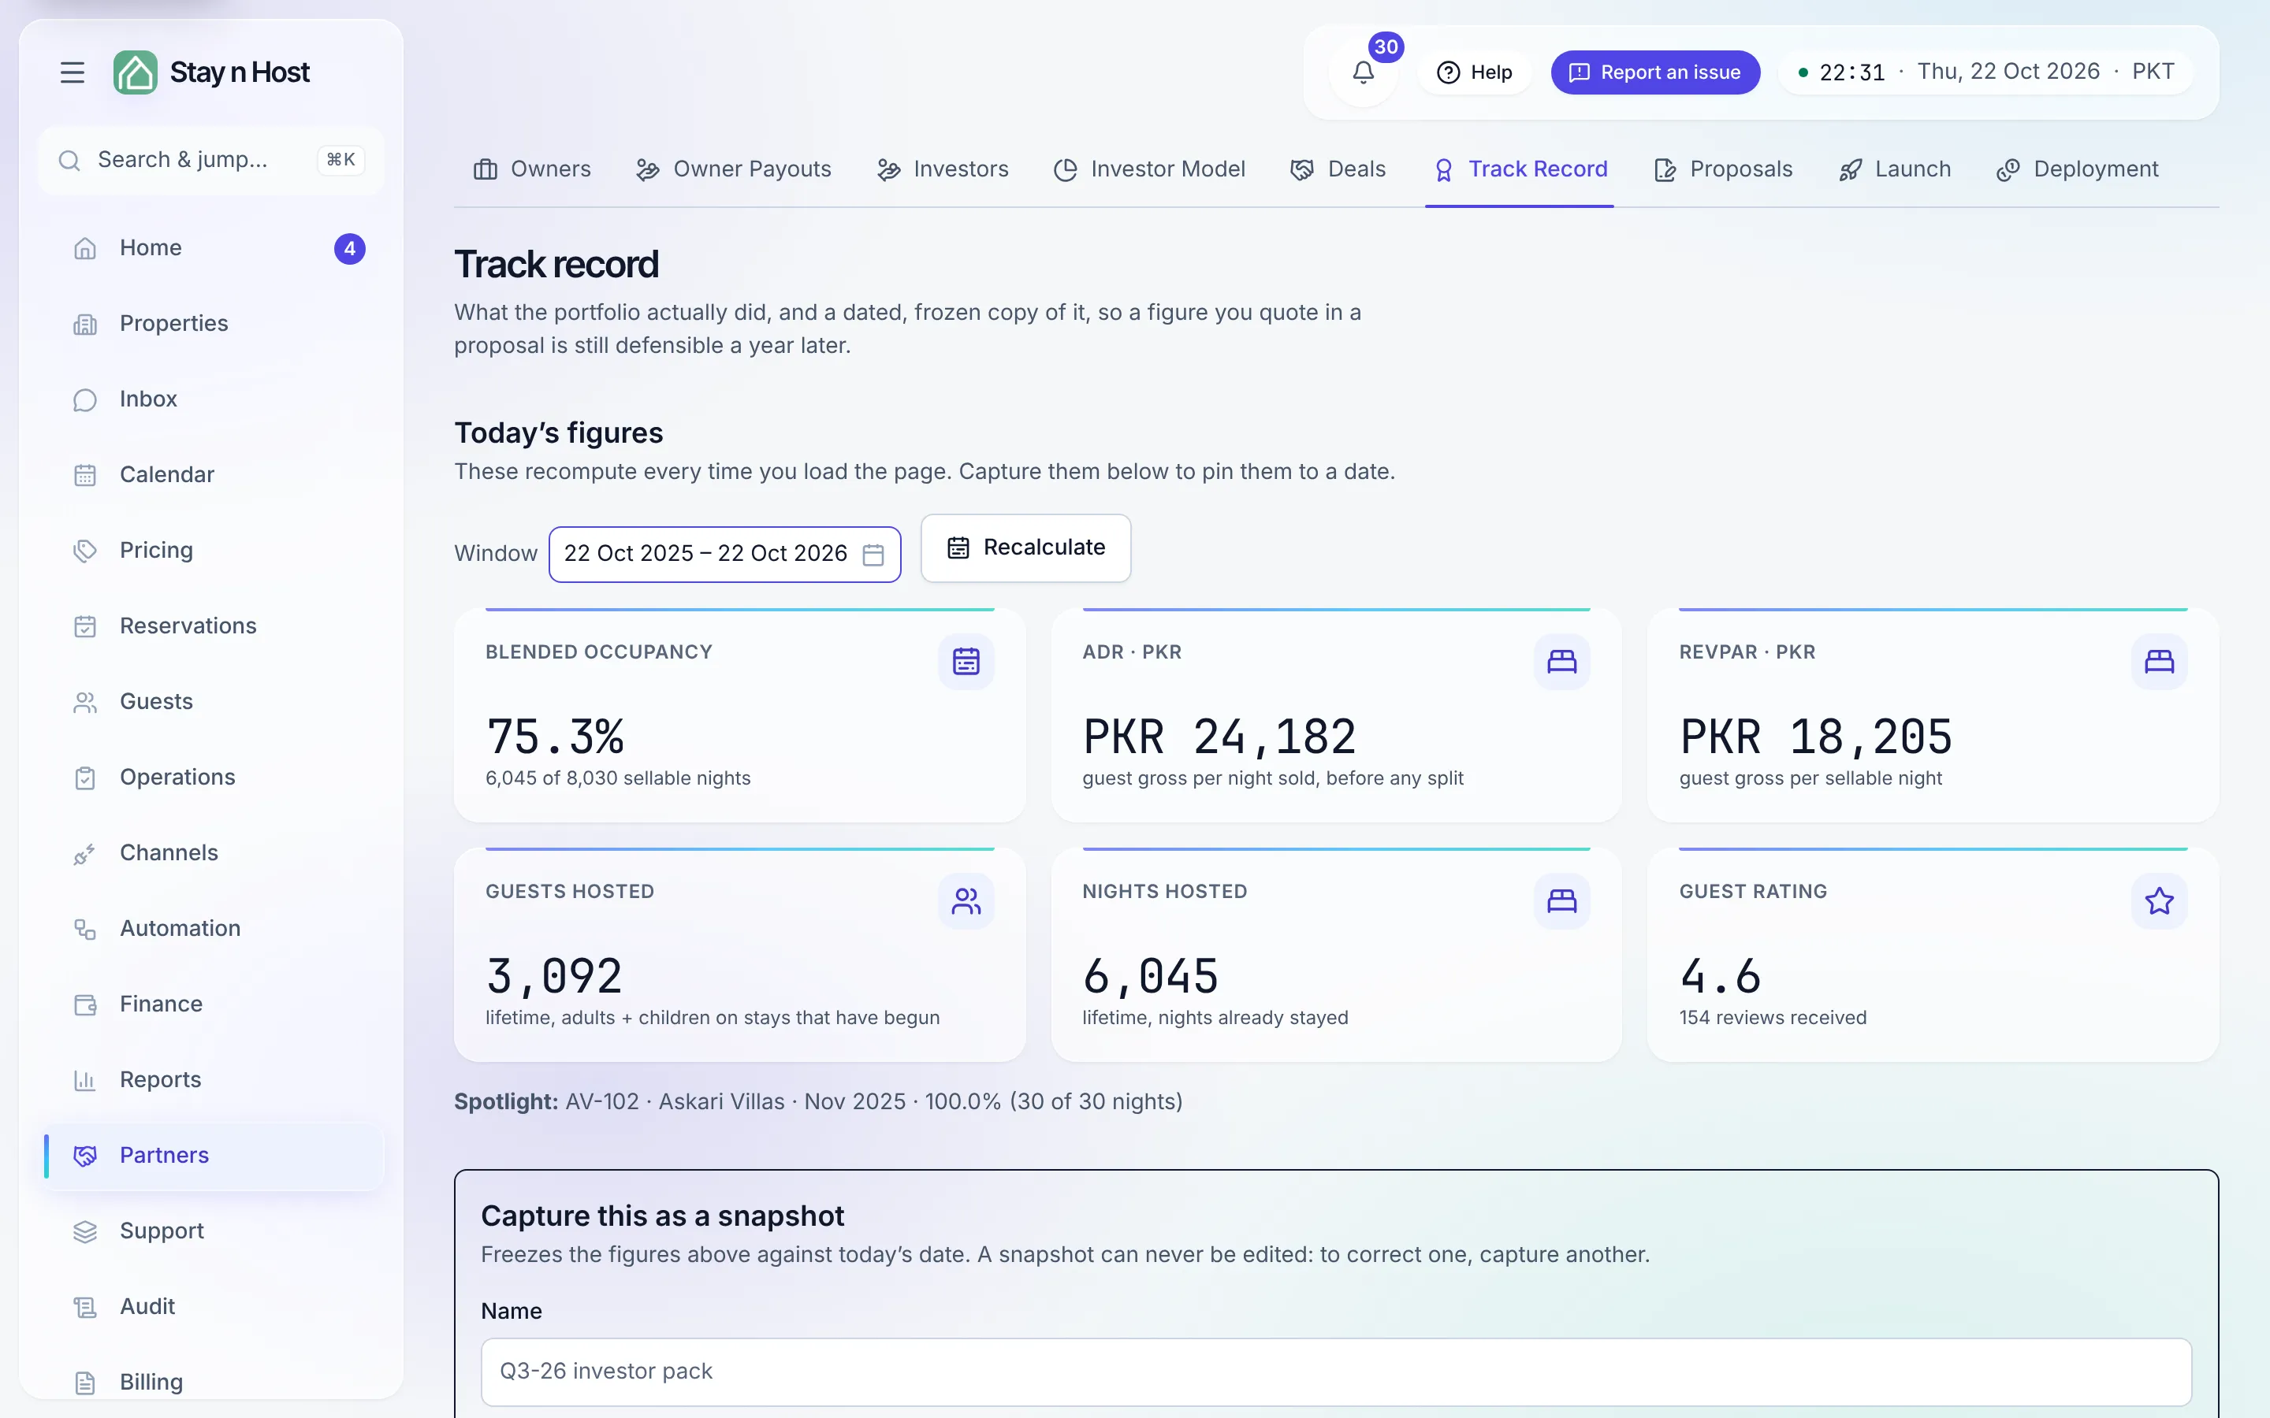Click the Guests Hosted people icon

(966, 901)
